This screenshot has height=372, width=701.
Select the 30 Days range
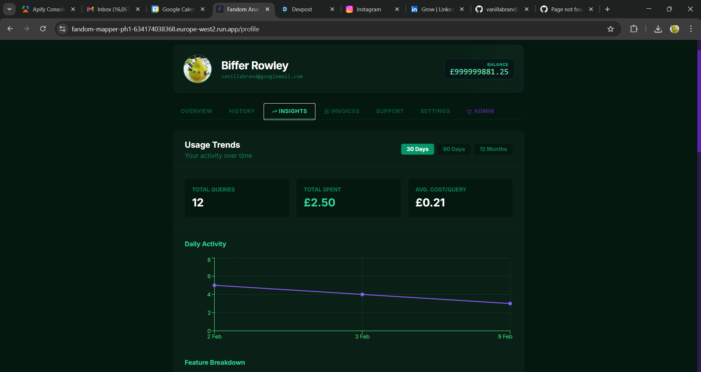[418, 149]
